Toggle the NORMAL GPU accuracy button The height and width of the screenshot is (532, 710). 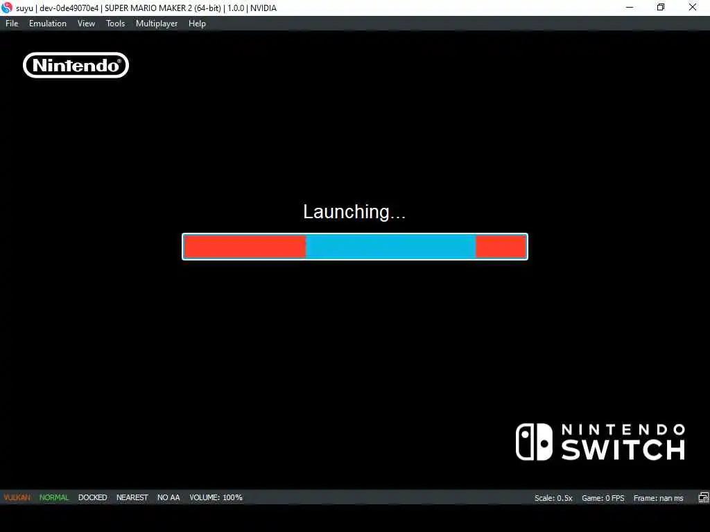[x=54, y=497]
